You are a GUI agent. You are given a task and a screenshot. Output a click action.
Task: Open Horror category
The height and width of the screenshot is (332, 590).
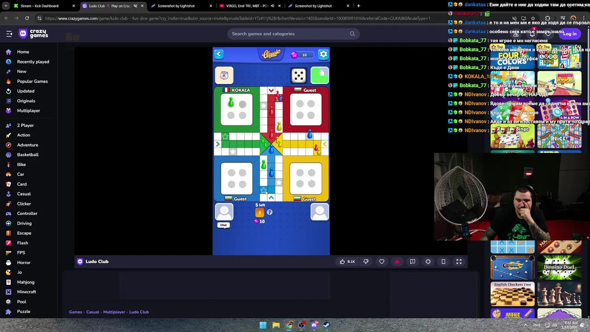click(24, 263)
